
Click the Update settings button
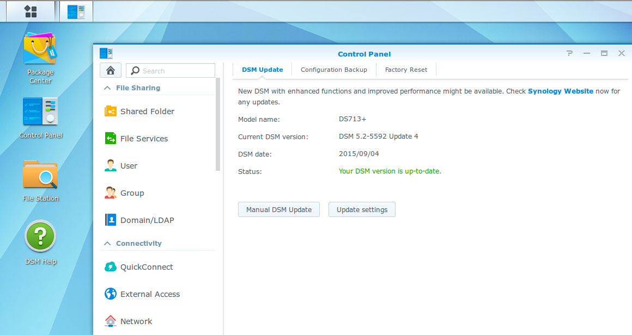[x=362, y=209]
